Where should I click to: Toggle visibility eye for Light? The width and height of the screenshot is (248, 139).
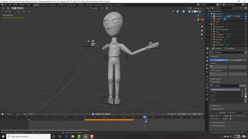tap(246, 22)
